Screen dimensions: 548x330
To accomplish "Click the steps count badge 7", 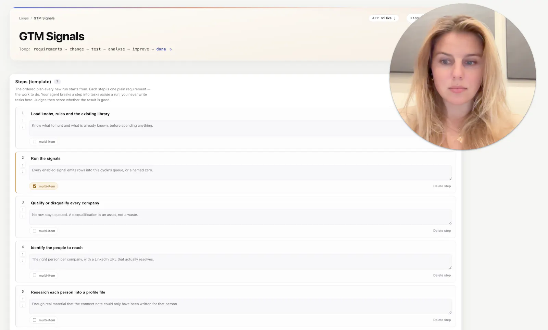I will click(57, 82).
